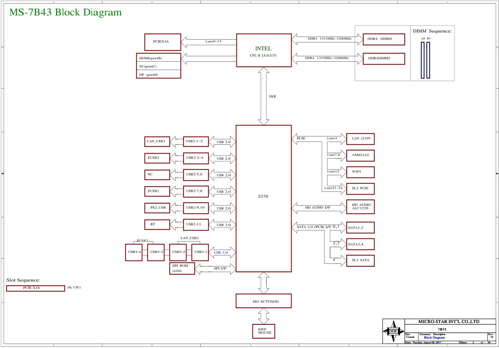Screen dimensions: 499x348
Task: Select the ASM2142 block
Action: (x=360, y=156)
